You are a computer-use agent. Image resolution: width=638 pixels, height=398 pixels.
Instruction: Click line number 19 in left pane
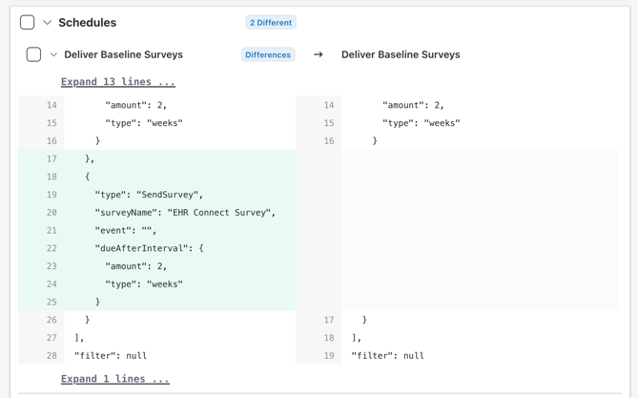coord(51,195)
